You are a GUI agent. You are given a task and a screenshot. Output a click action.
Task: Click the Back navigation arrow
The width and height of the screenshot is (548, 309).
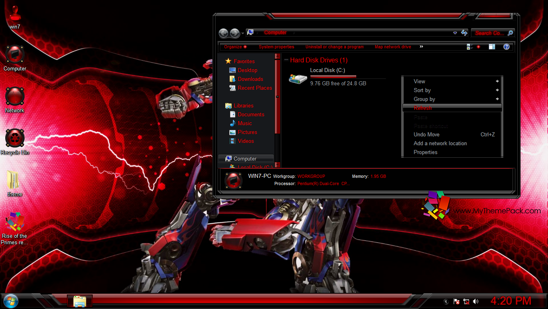224,33
